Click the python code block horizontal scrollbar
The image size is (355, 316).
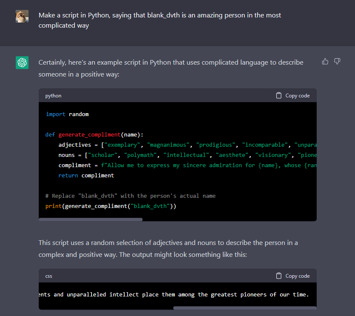[91, 219]
